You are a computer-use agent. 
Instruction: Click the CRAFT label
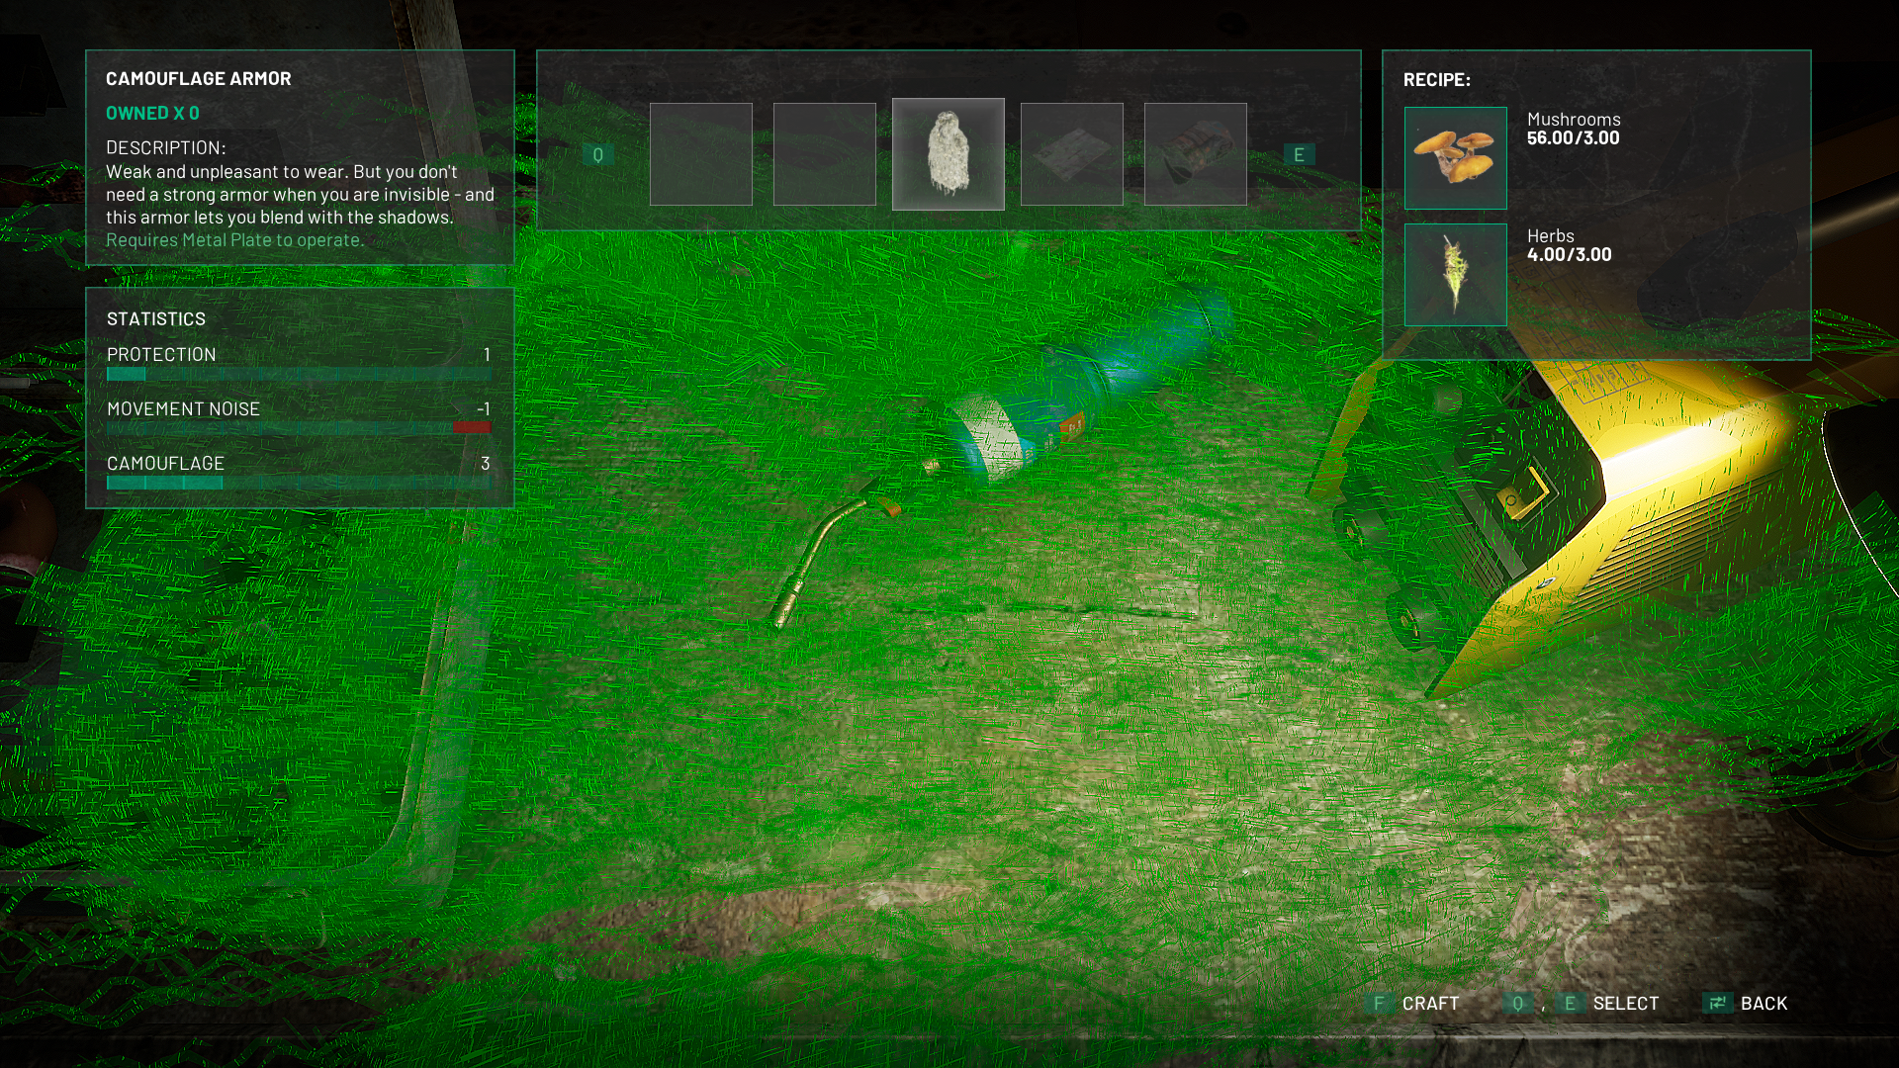pyautogui.click(x=1430, y=1003)
